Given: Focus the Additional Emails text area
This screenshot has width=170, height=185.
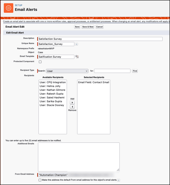Looking at the screenshot, I should pyautogui.click(x=79, y=157).
